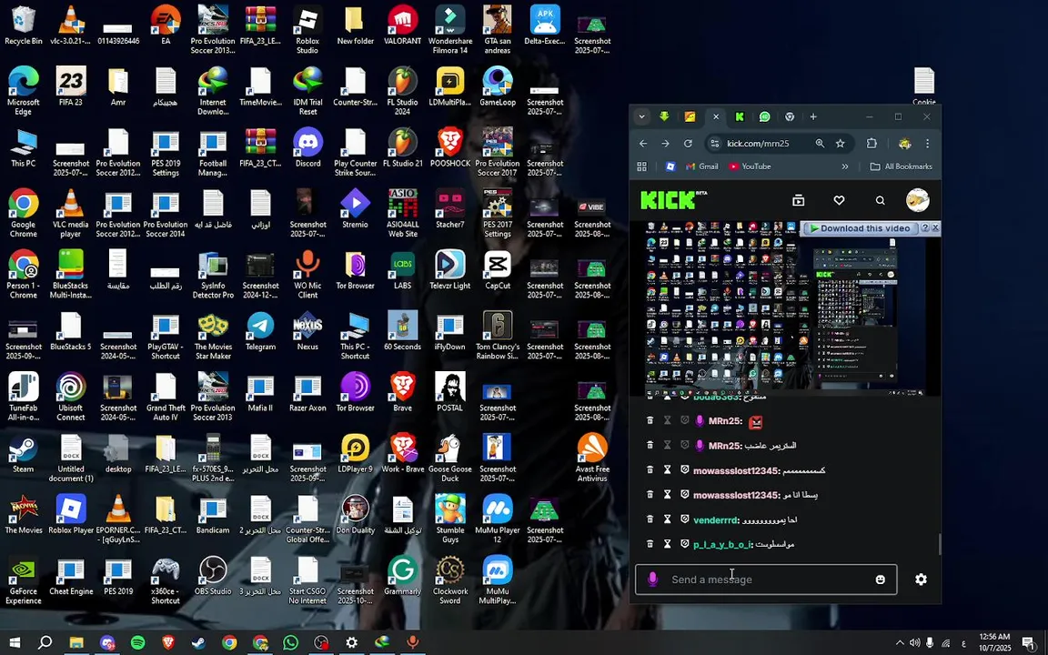1048x655 pixels.
Task: Delete mowassslost12345's كسمممم message with trash icon
Action: [650, 469]
